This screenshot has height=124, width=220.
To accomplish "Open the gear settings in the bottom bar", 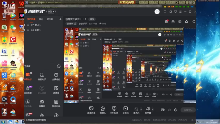I will pos(176,110).
